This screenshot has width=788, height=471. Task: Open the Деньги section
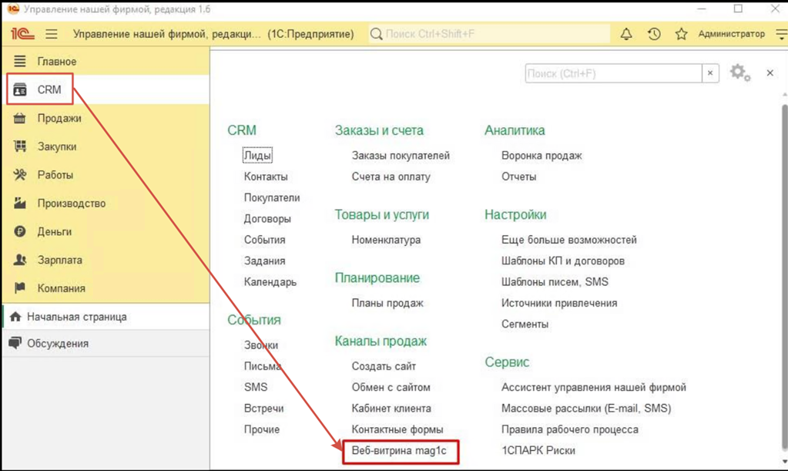coord(106,232)
